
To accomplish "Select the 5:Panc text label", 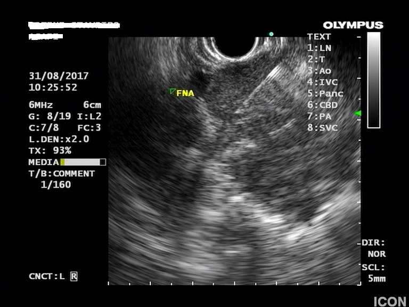I will click(x=325, y=93).
